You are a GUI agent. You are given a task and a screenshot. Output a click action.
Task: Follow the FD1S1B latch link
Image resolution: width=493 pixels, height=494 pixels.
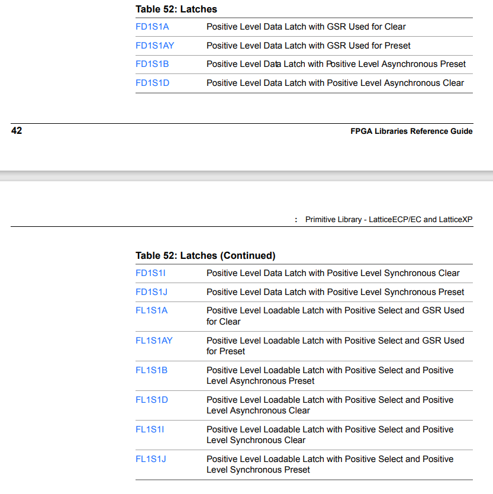click(x=152, y=64)
